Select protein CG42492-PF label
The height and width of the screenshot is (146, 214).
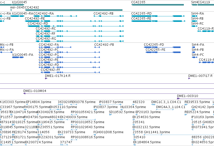(x=51, y=70)
